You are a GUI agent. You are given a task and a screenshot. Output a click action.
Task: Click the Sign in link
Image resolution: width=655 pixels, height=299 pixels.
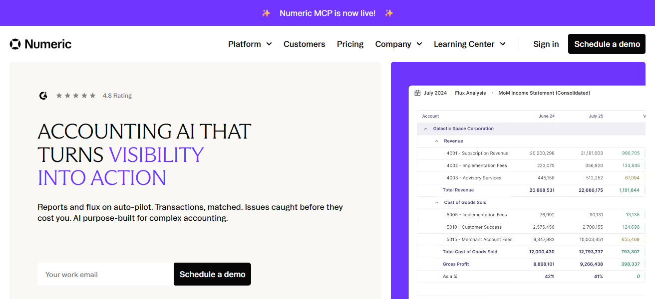pyautogui.click(x=546, y=44)
